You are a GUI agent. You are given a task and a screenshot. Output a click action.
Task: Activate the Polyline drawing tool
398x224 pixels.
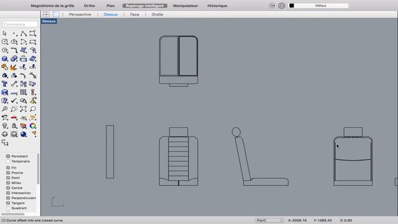[x=24, y=34]
